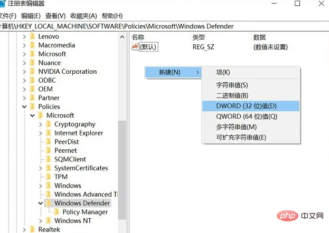Click the NVIDIA Corporation folder icon

pos(32,72)
